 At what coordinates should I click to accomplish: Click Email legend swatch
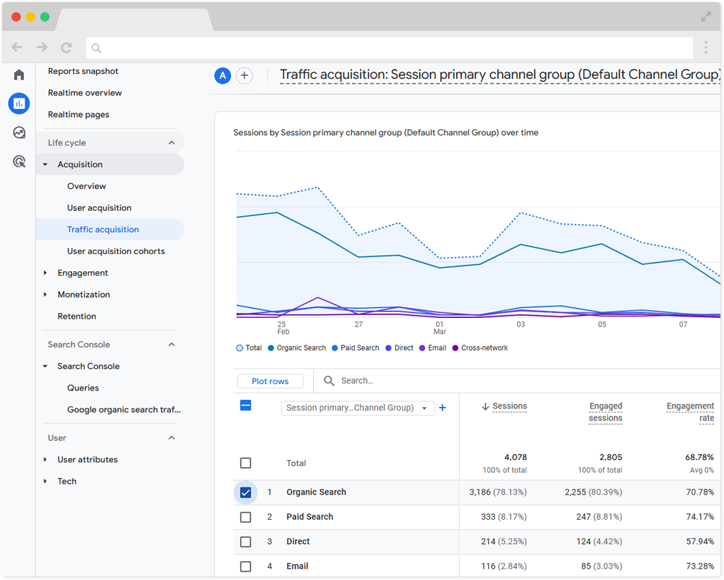[422, 348]
